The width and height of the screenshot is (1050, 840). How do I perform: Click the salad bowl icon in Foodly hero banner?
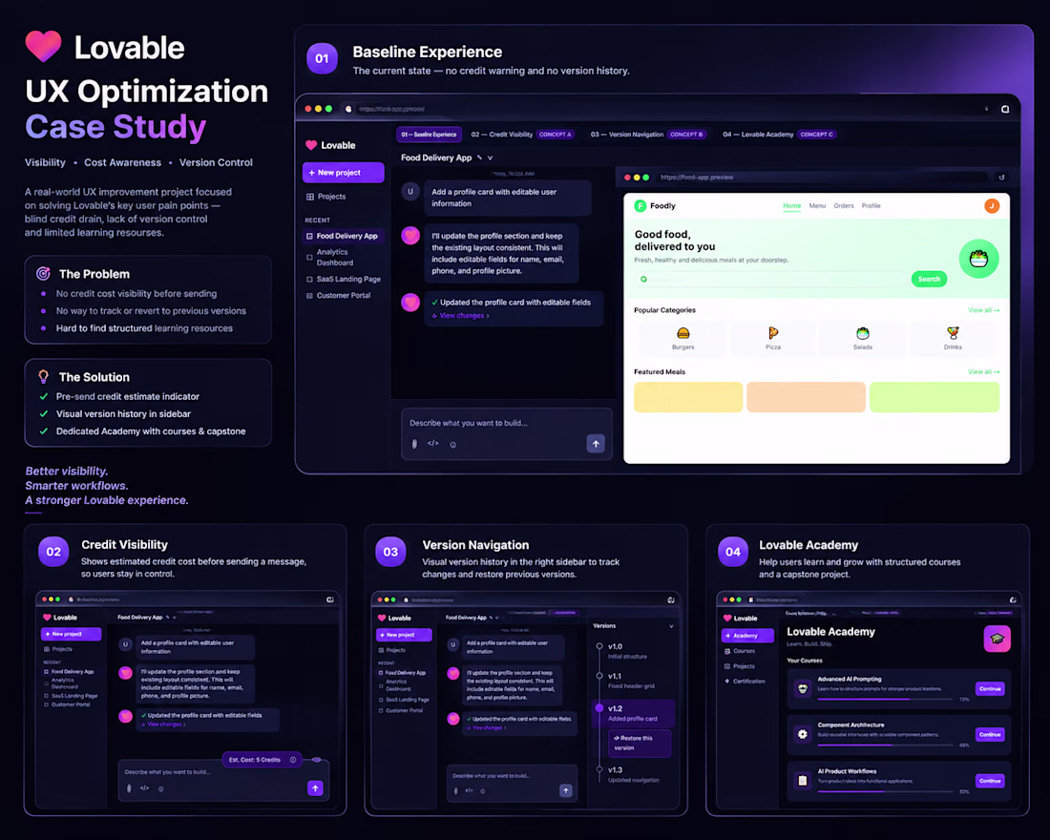pyautogui.click(x=978, y=259)
